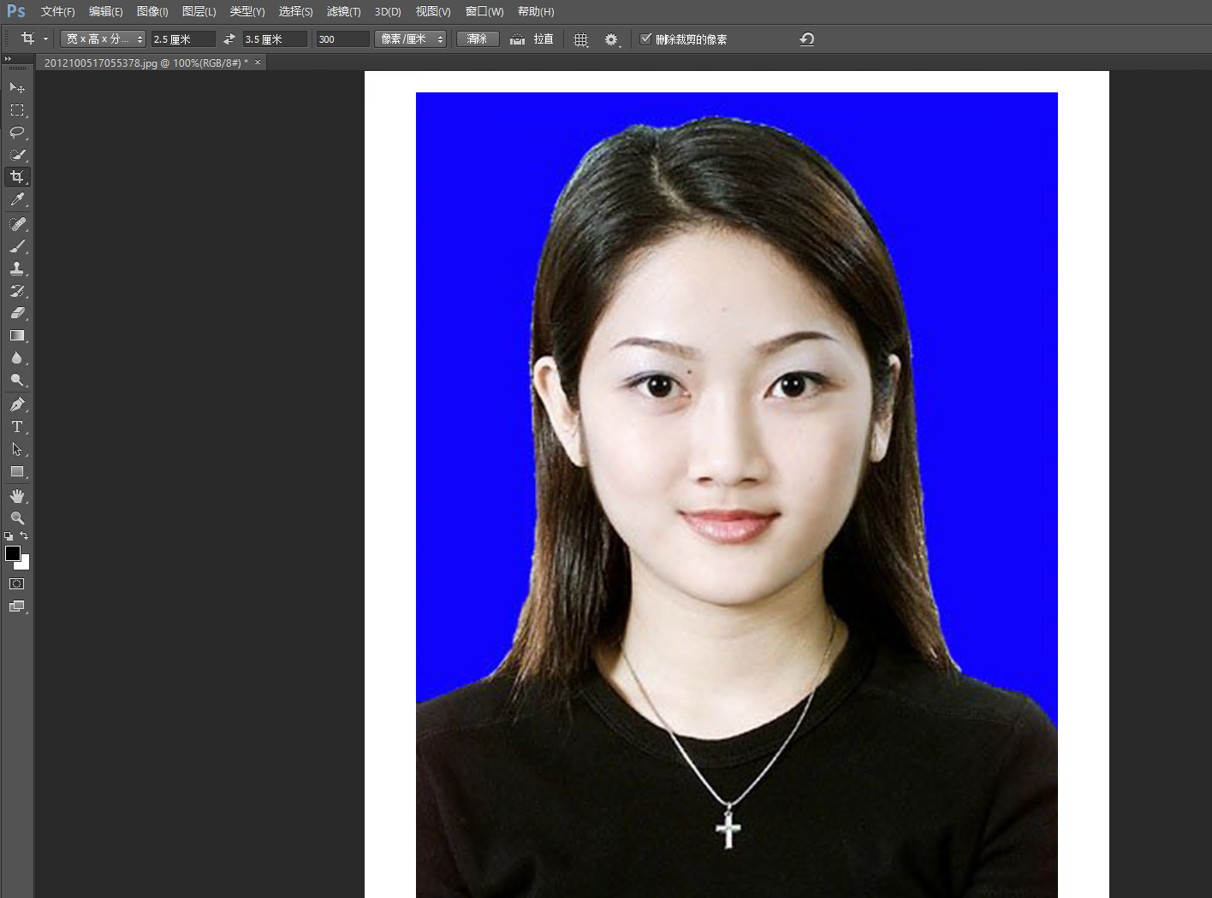Screen dimensions: 1212x898
Task: Select the Hand tool
Action: (x=17, y=496)
